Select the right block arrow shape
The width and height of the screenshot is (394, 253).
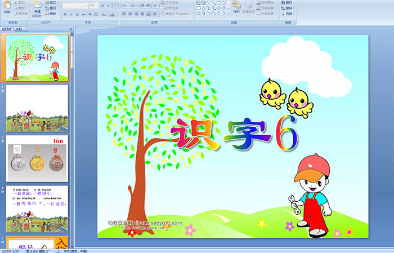(218, 8)
